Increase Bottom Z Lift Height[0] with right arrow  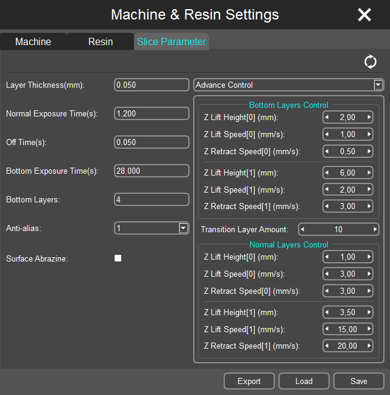tap(368, 117)
